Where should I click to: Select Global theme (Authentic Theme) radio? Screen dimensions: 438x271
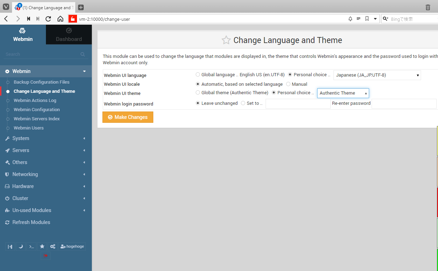198,92
